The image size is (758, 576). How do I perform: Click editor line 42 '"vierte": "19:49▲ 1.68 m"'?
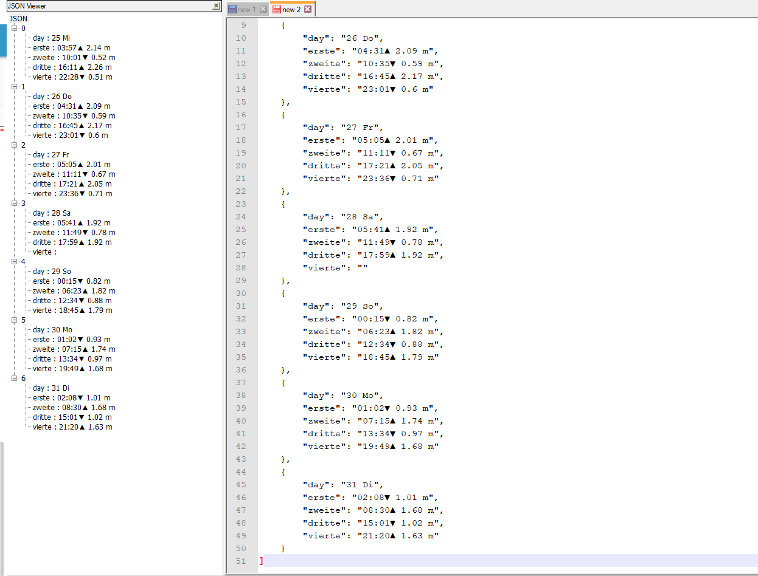[370, 447]
